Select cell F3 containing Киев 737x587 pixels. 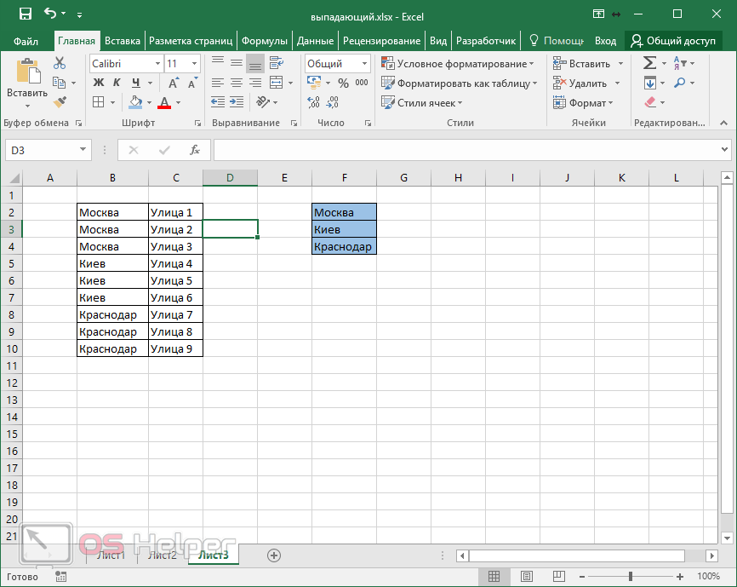click(x=344, y=229)
